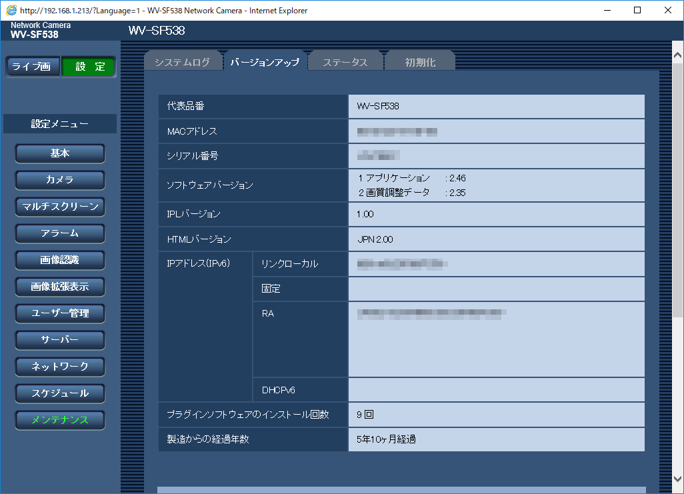Image resolution: width=684 pixels, height=494 pixels.
Task: Open the ユーザー管理 page
Action: click(x=60, y=313)
